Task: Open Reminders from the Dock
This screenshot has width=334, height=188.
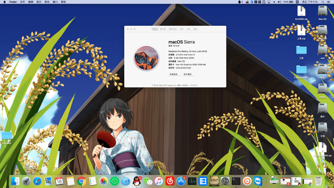Action: (x=92, y=181)
